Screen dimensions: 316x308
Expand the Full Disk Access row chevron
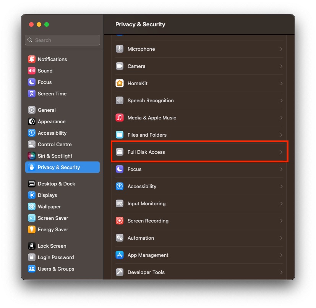click(282, 152)
